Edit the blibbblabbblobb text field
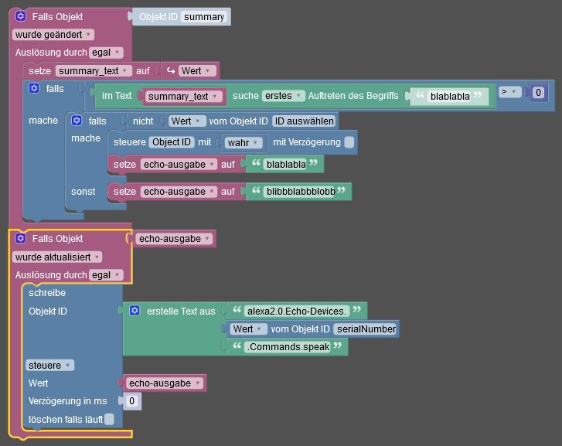Image resolution: width=562 pixels, height=446 pixels. pyautogui.click(x=301, y=192)
